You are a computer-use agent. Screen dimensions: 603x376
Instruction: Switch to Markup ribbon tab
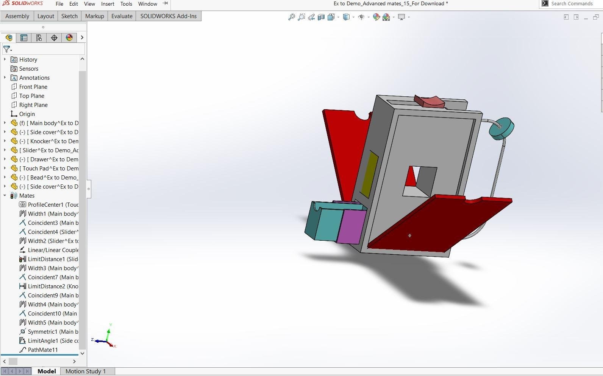tap(94, 16)
